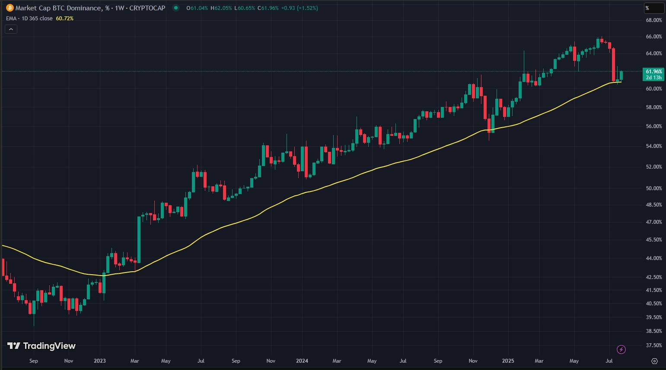Select the EMA 1D 365 close indicator label
Screen dimensions: 666x370
click(x=29, y=19)
